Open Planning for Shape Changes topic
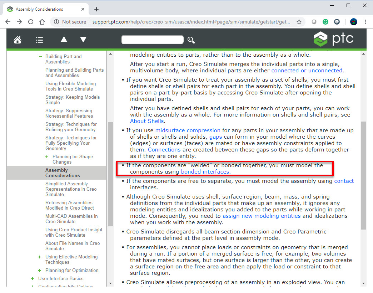 73,159
